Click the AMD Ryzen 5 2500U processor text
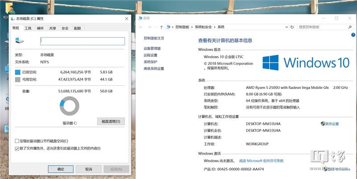Viewport: 357px width, 179px height. pos(287,87)
